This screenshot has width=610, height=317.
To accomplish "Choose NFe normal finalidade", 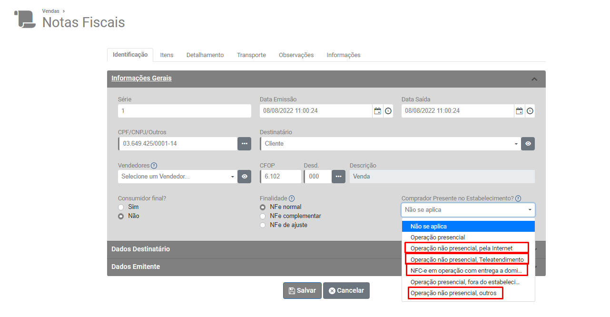I will tap(263, 207).
